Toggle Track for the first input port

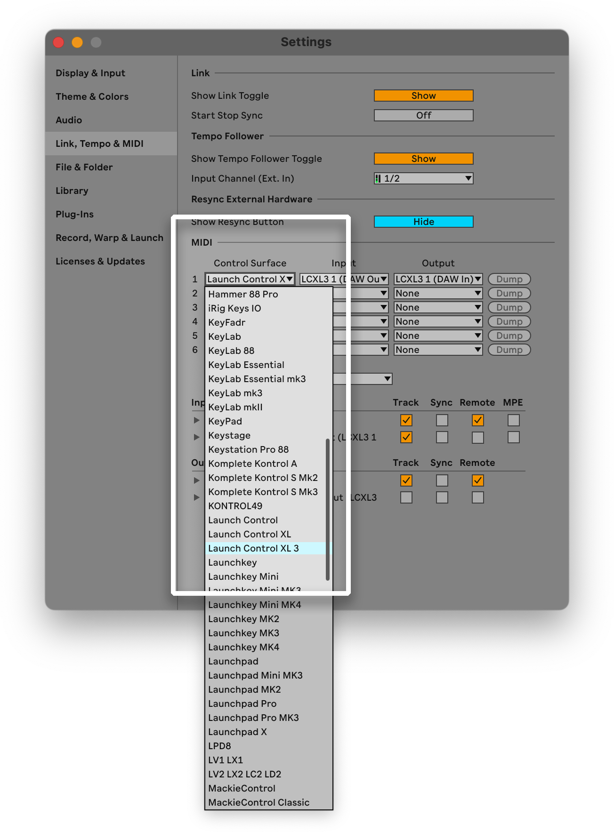pyautogui.click(x=406, y=420)
